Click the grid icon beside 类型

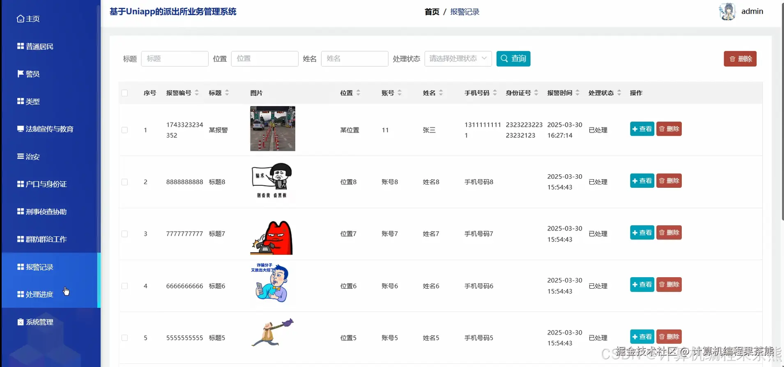point(21,101)
